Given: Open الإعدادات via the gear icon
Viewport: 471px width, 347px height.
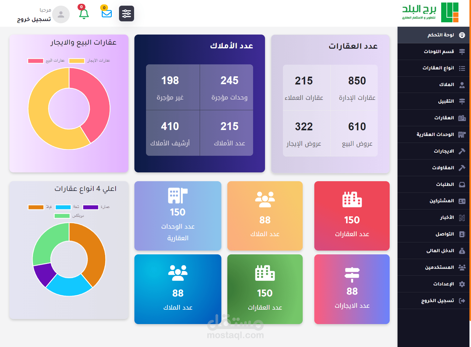Looking at the screenshot, I should (462, 284).
